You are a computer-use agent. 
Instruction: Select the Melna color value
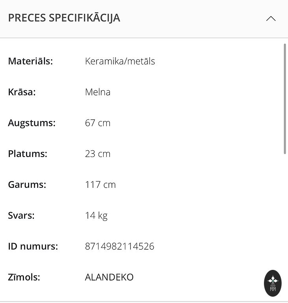(x=98, y=92)
